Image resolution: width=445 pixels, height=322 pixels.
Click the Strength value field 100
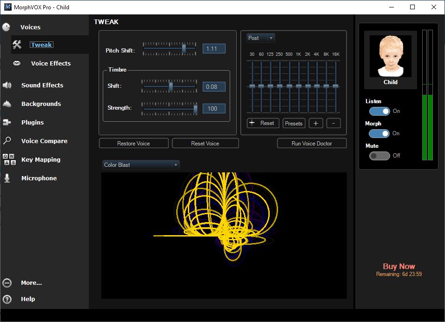coord(214,108)
